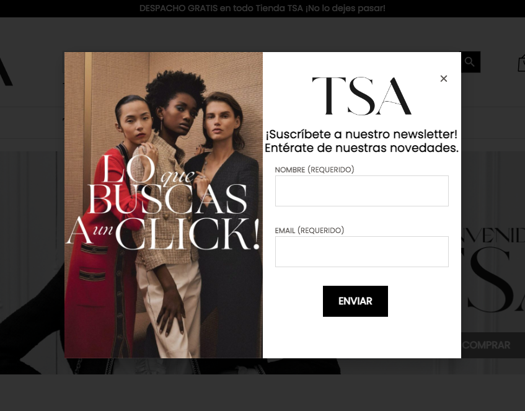This screenshot has width=525, height=411.
Task: Focus the Nombre input field
Action: (x=361, y=191)
